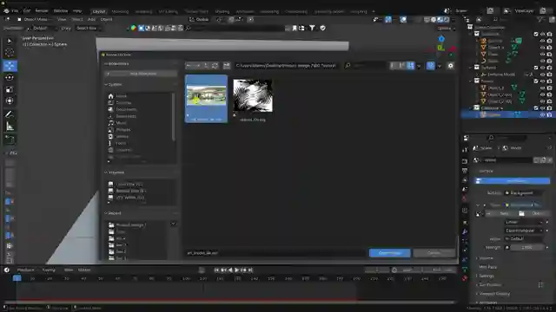Hide the Sphere object using its eye icon

542,114
